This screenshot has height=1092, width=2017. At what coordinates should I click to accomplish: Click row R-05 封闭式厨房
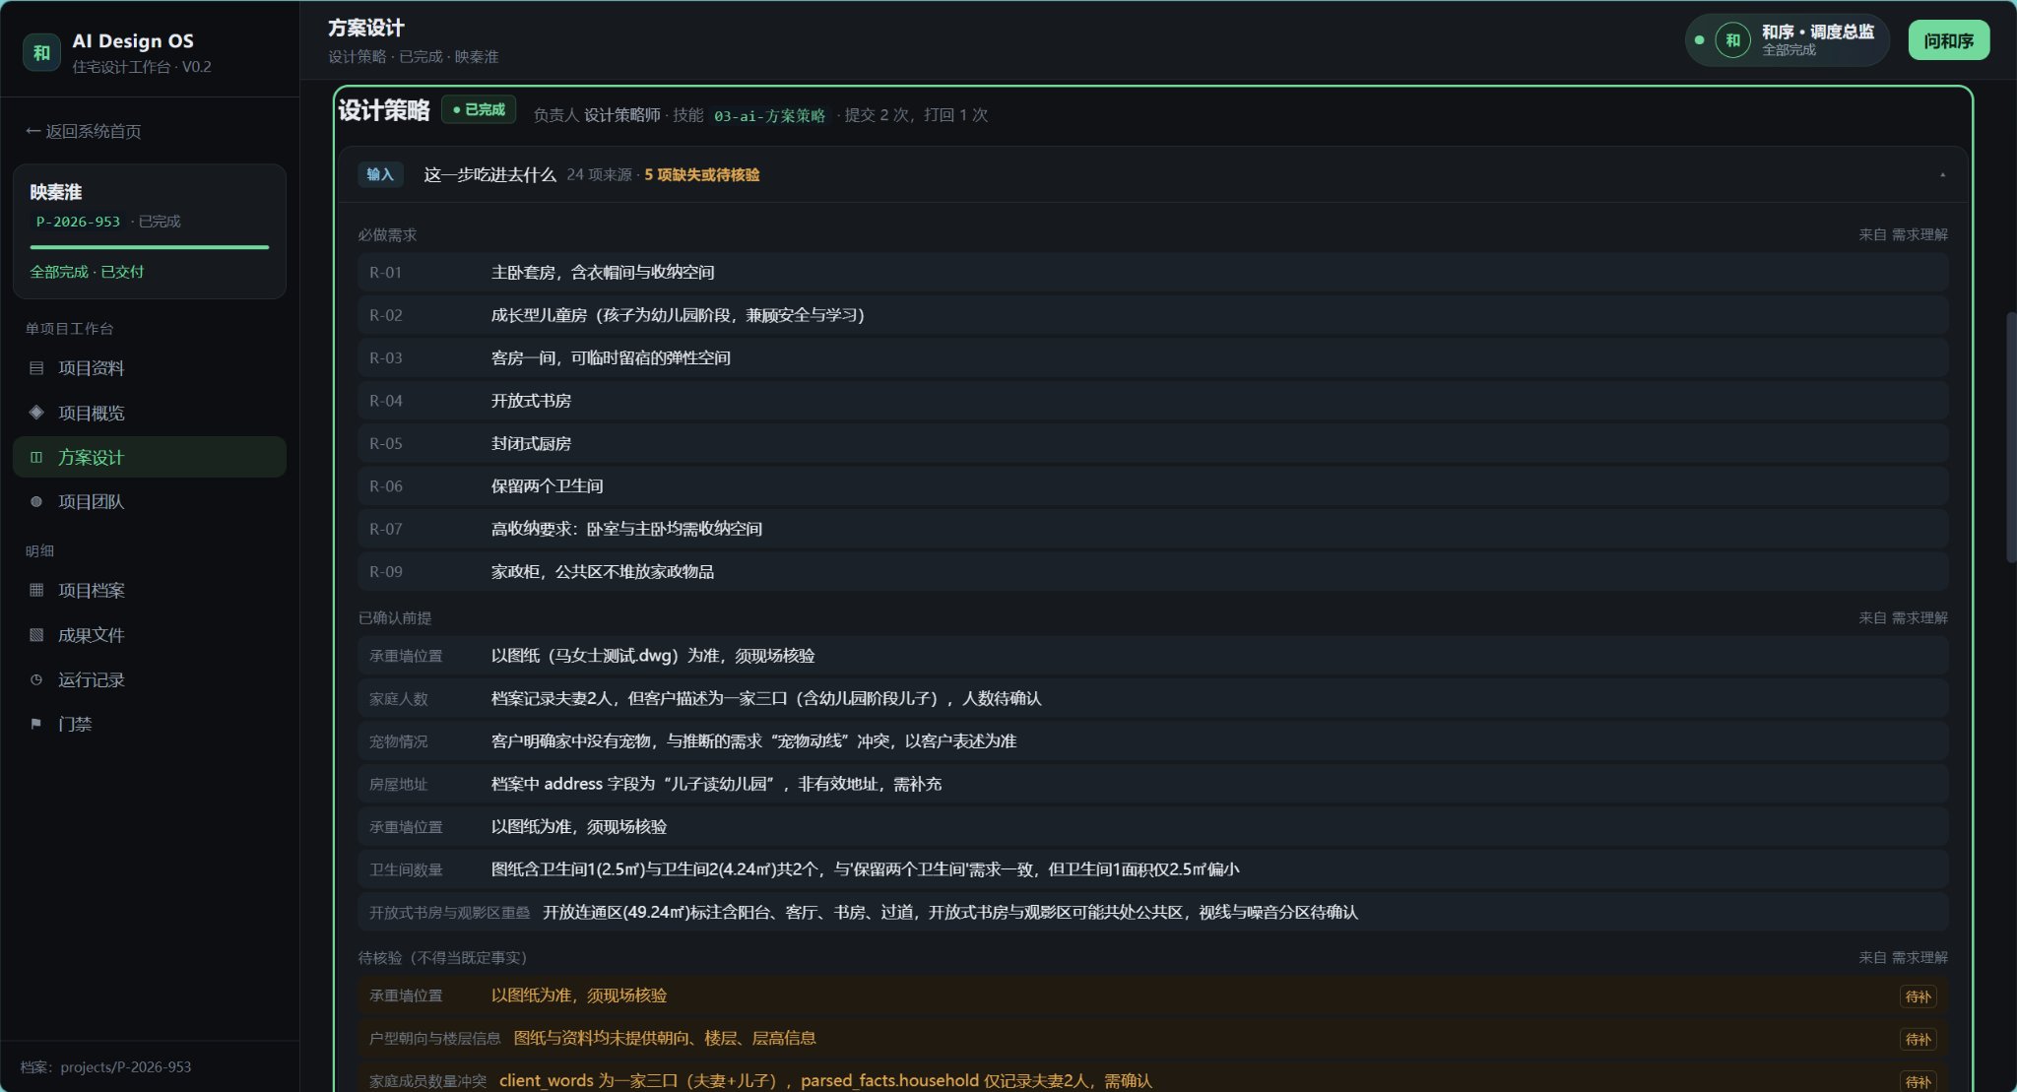[x=1153, y=443]
